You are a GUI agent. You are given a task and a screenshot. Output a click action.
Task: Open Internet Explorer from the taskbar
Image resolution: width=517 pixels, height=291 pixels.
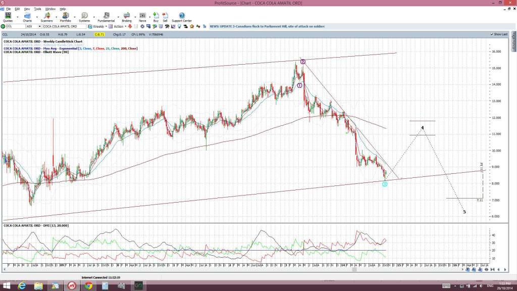point(22,286)
